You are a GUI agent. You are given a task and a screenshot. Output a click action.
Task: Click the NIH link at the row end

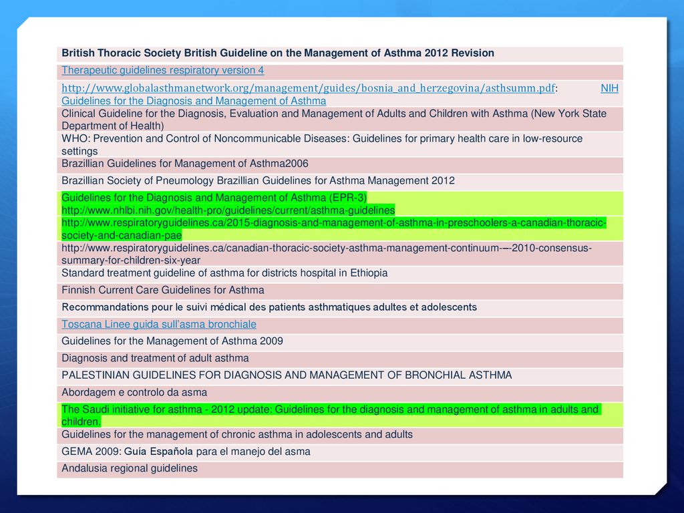[x=609, y=88]
